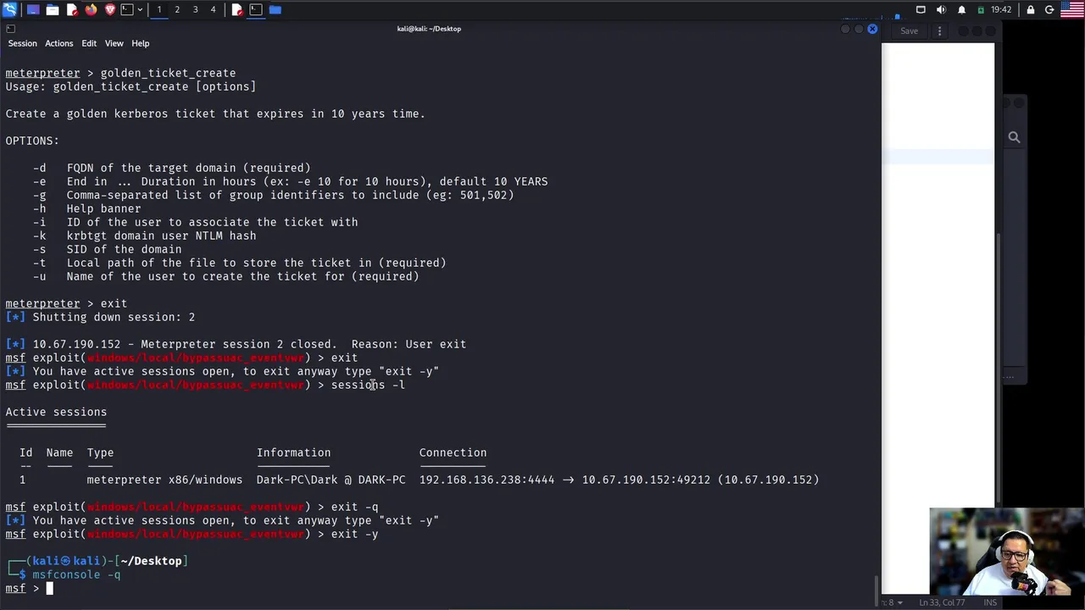Click the msf prompt input line
This screenshot has width=1085, height=610.
[x=440, y=588]
